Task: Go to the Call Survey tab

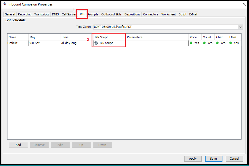Action: [x=69, y=14]
